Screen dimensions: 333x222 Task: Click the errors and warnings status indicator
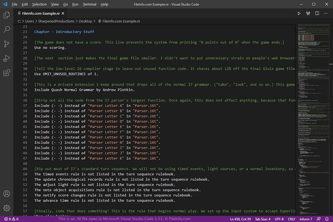click(x=12, y=218)
